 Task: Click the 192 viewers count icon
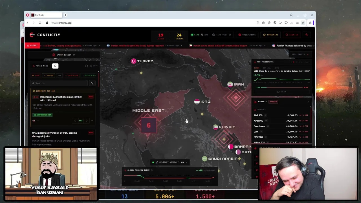click(202, 35)
